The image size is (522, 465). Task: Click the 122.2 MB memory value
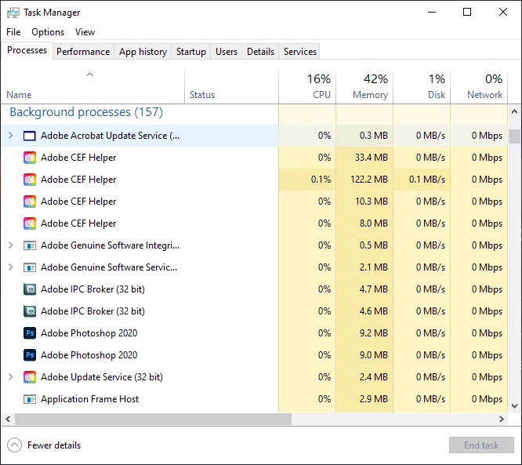click(x=369, y=180)
